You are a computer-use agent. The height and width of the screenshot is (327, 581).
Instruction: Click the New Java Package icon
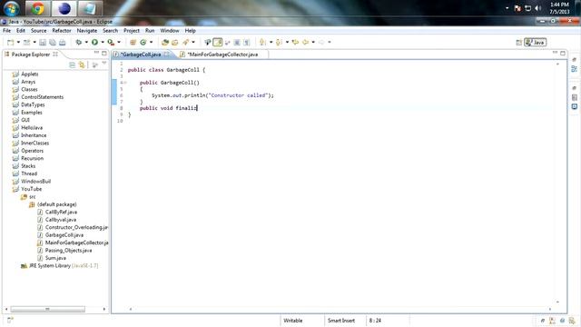click(133, 43)
